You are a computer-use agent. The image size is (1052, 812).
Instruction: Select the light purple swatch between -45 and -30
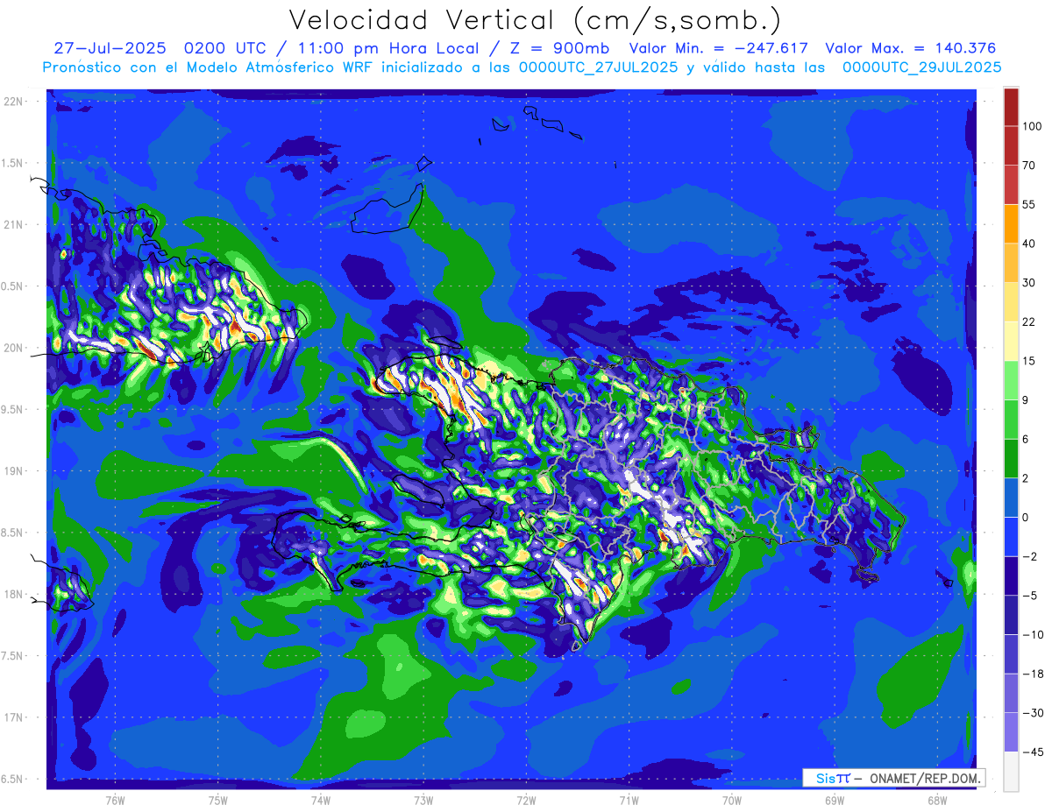click(x=1011, y=731)
